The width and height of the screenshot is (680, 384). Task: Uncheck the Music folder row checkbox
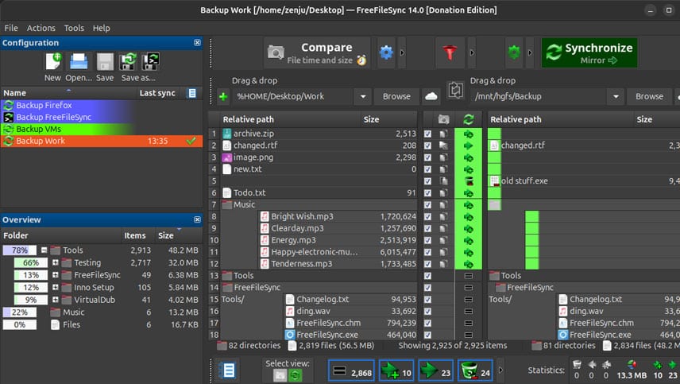point(427,205)
